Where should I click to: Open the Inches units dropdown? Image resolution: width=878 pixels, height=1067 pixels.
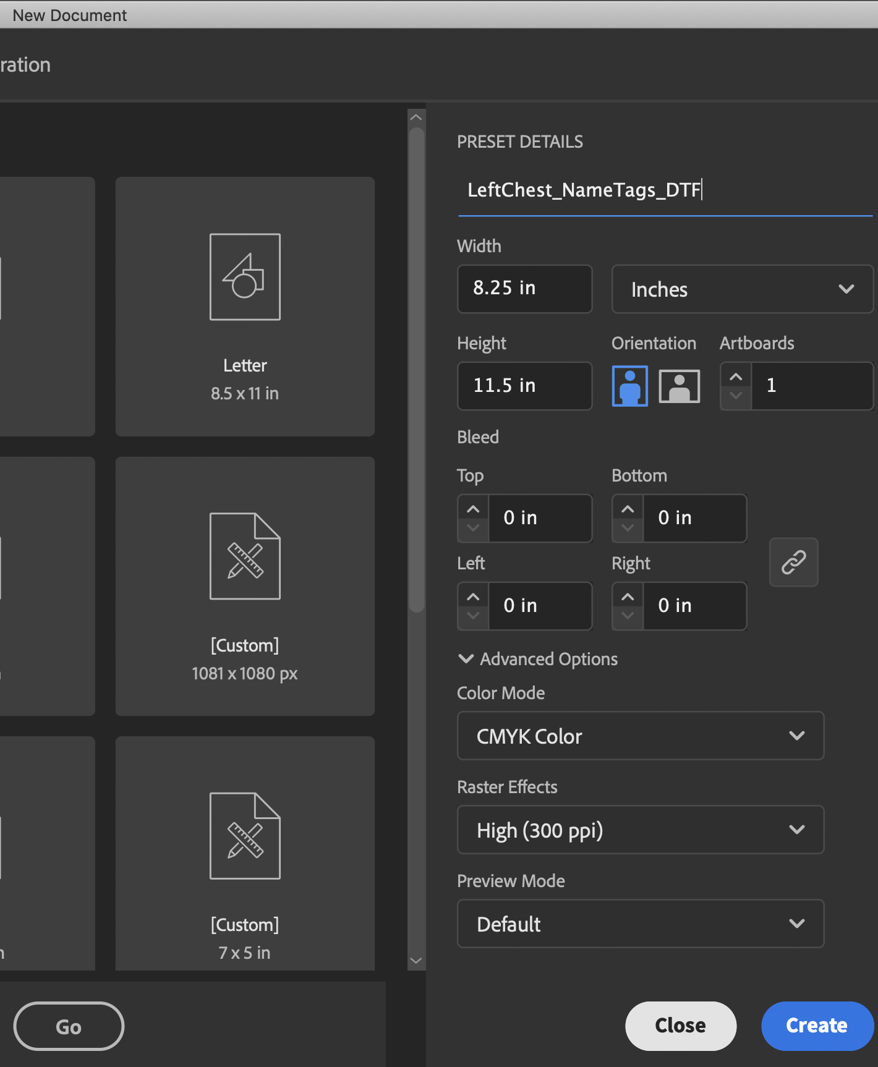click(x=742, y=289)
